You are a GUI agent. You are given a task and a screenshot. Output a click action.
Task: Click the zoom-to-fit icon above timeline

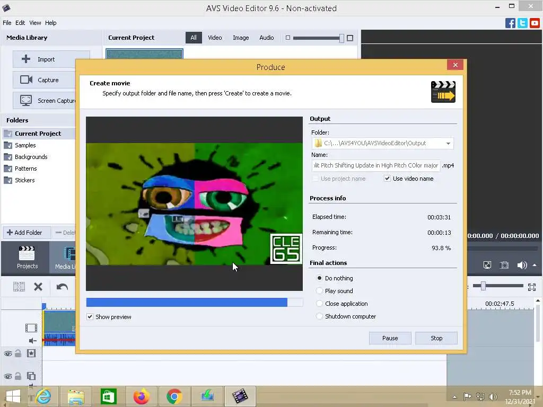tap(532, 287)
